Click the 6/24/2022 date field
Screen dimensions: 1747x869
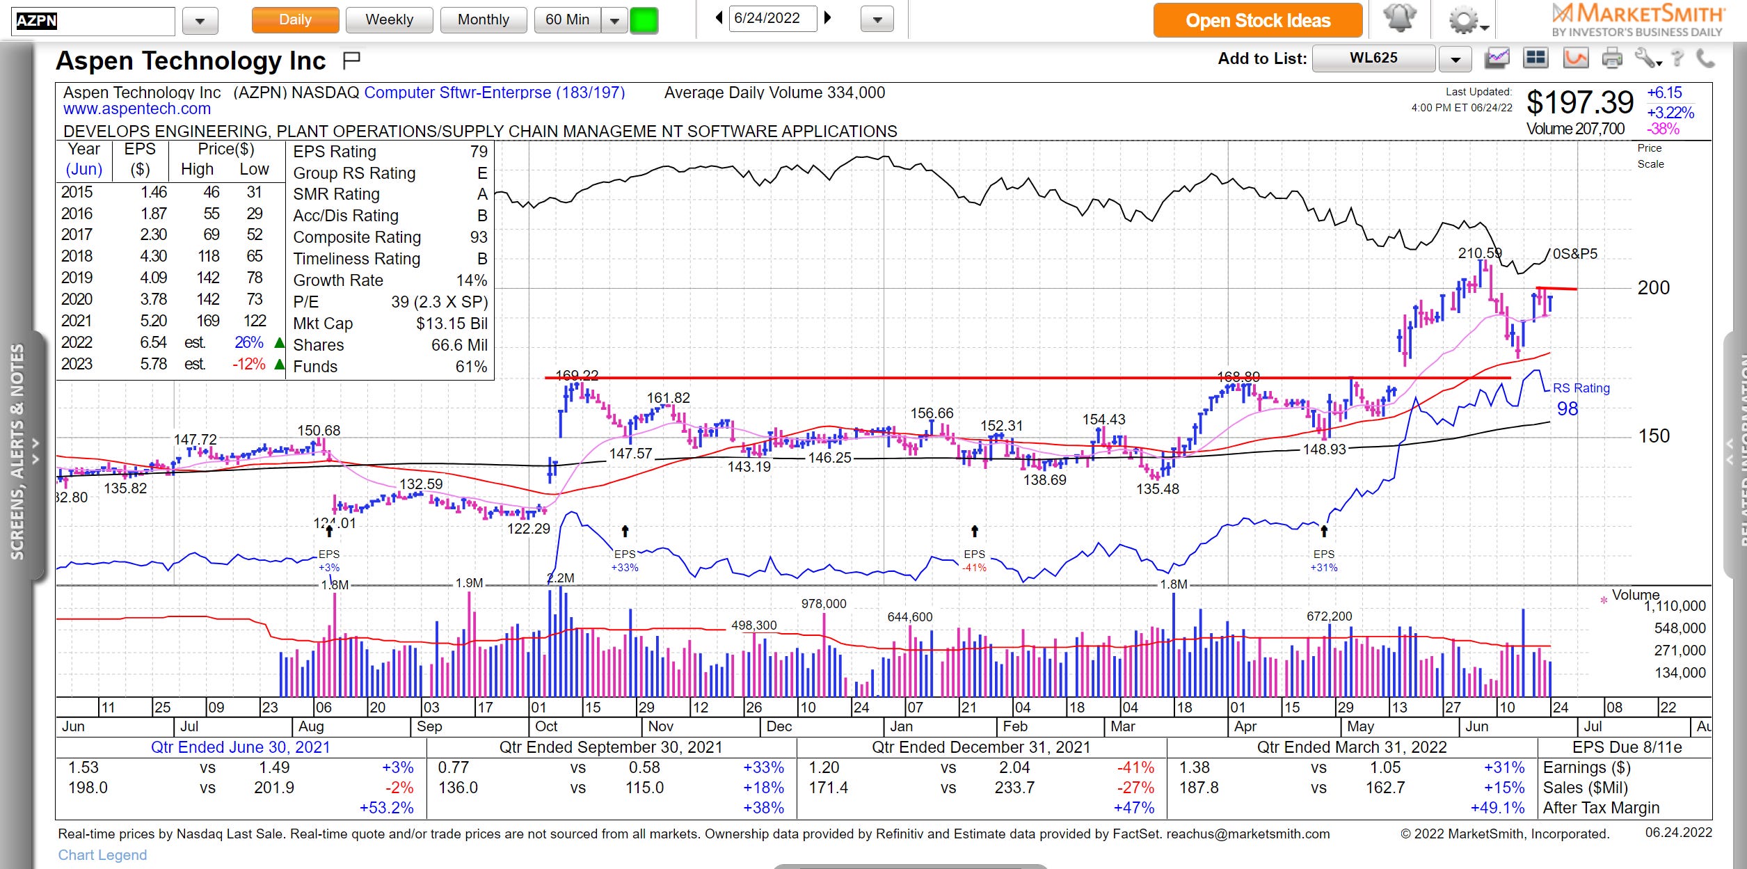point(773,19)
